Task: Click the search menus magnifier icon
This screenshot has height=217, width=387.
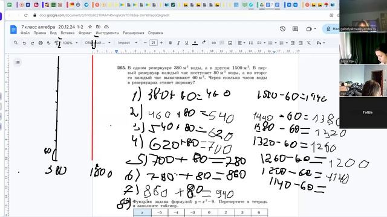Action: (16, 43)
